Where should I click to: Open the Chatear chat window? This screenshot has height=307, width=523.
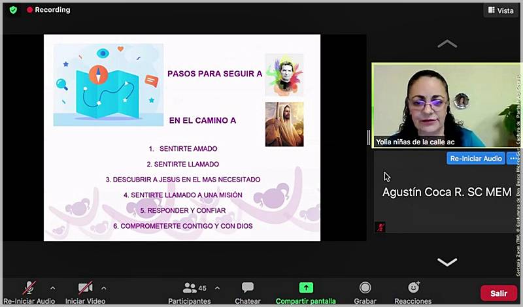click(x=248, y=292)
